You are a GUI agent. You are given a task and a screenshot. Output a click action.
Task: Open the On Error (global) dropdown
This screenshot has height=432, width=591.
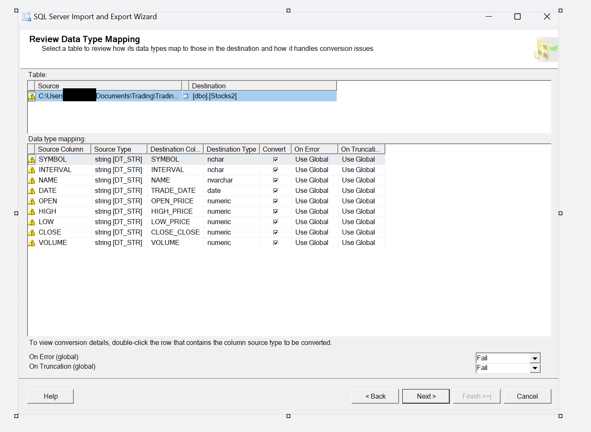click(x=535, y=358)
